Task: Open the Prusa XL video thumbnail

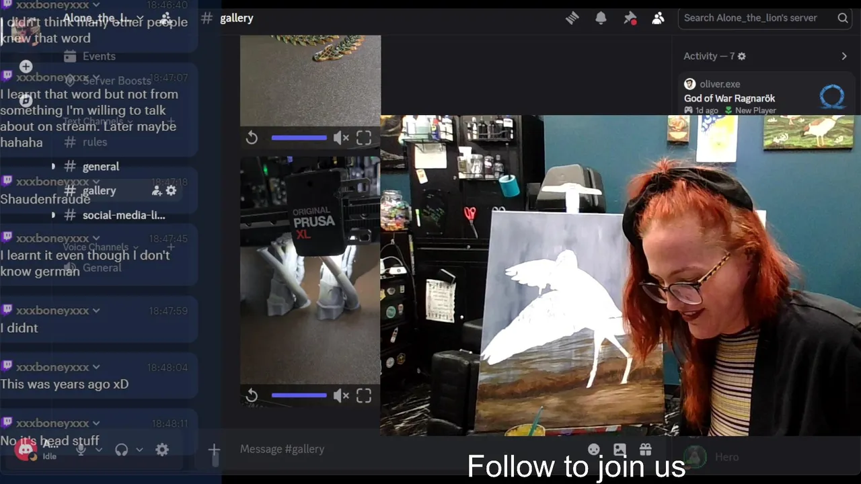Action: (310, 270)
